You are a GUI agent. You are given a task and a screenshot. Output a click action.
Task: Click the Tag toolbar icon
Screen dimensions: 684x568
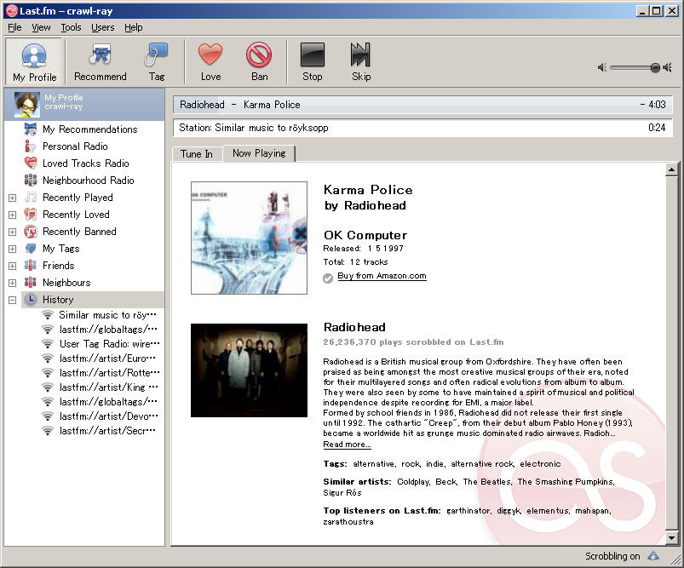[x=156, y=61]
